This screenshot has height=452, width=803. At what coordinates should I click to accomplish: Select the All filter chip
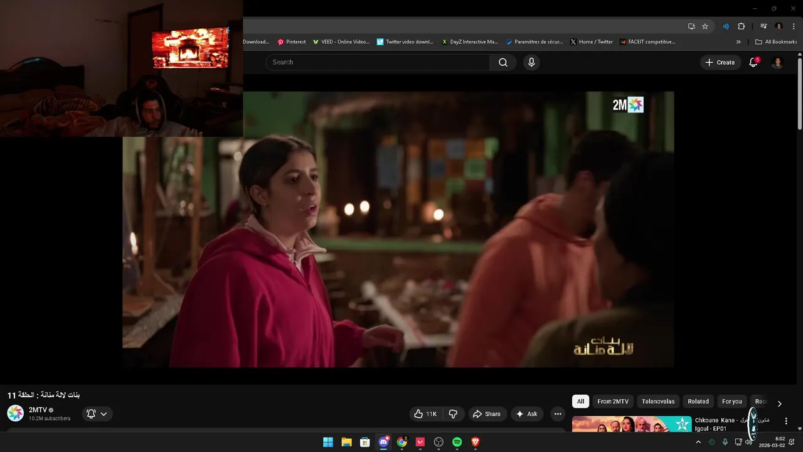tap(580, 401)
